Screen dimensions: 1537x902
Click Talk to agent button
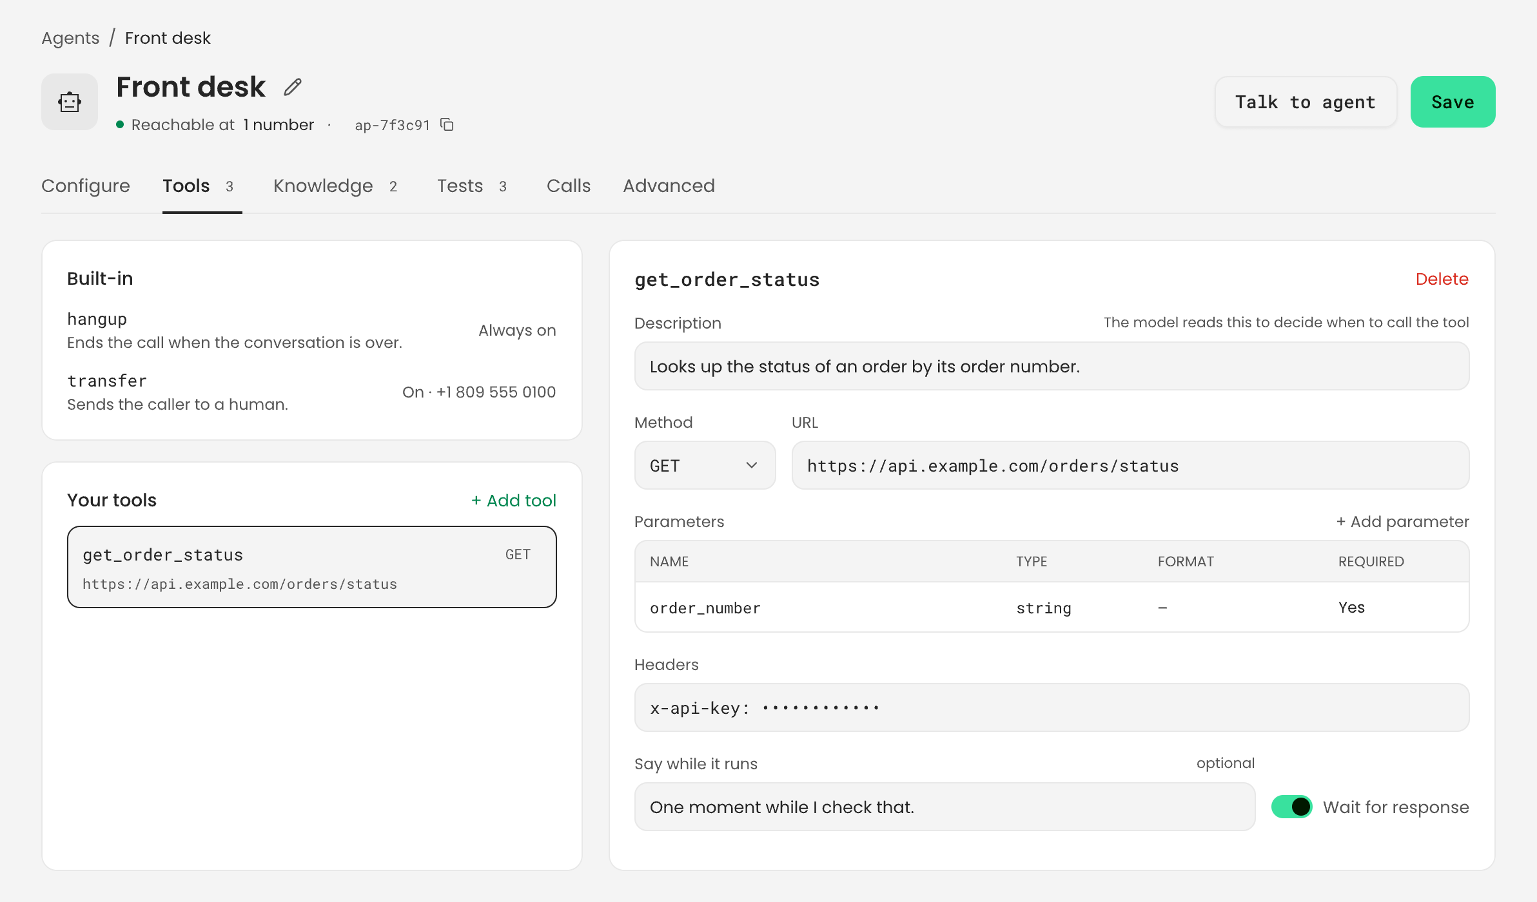pyautogui.click(x=1306, y=102)
